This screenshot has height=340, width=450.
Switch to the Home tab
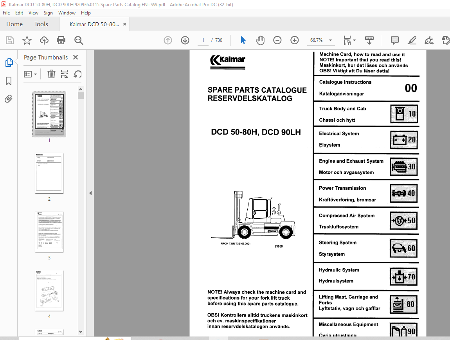(14, 24)
